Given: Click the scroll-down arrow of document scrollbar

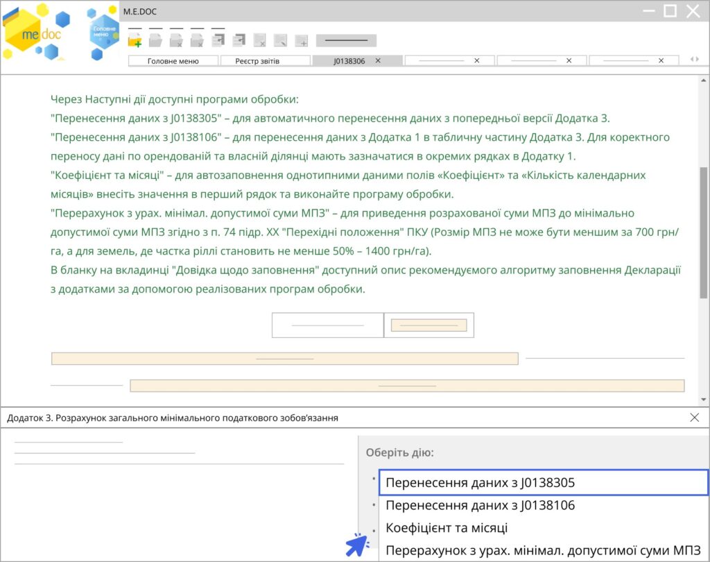Looking at the screenshot, I should 704,400.
